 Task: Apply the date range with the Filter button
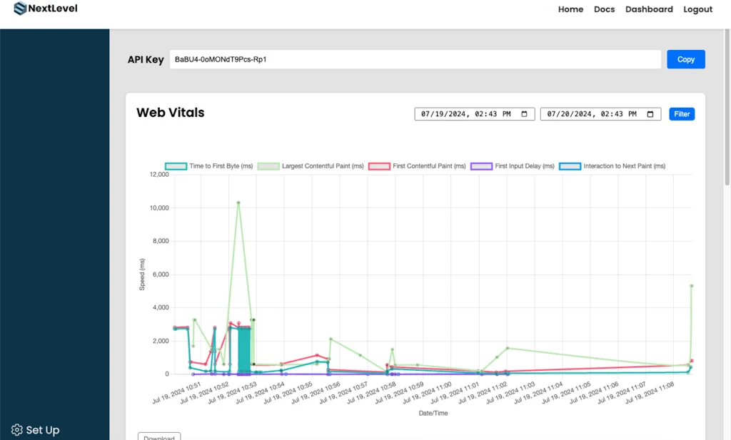point(681,113)
